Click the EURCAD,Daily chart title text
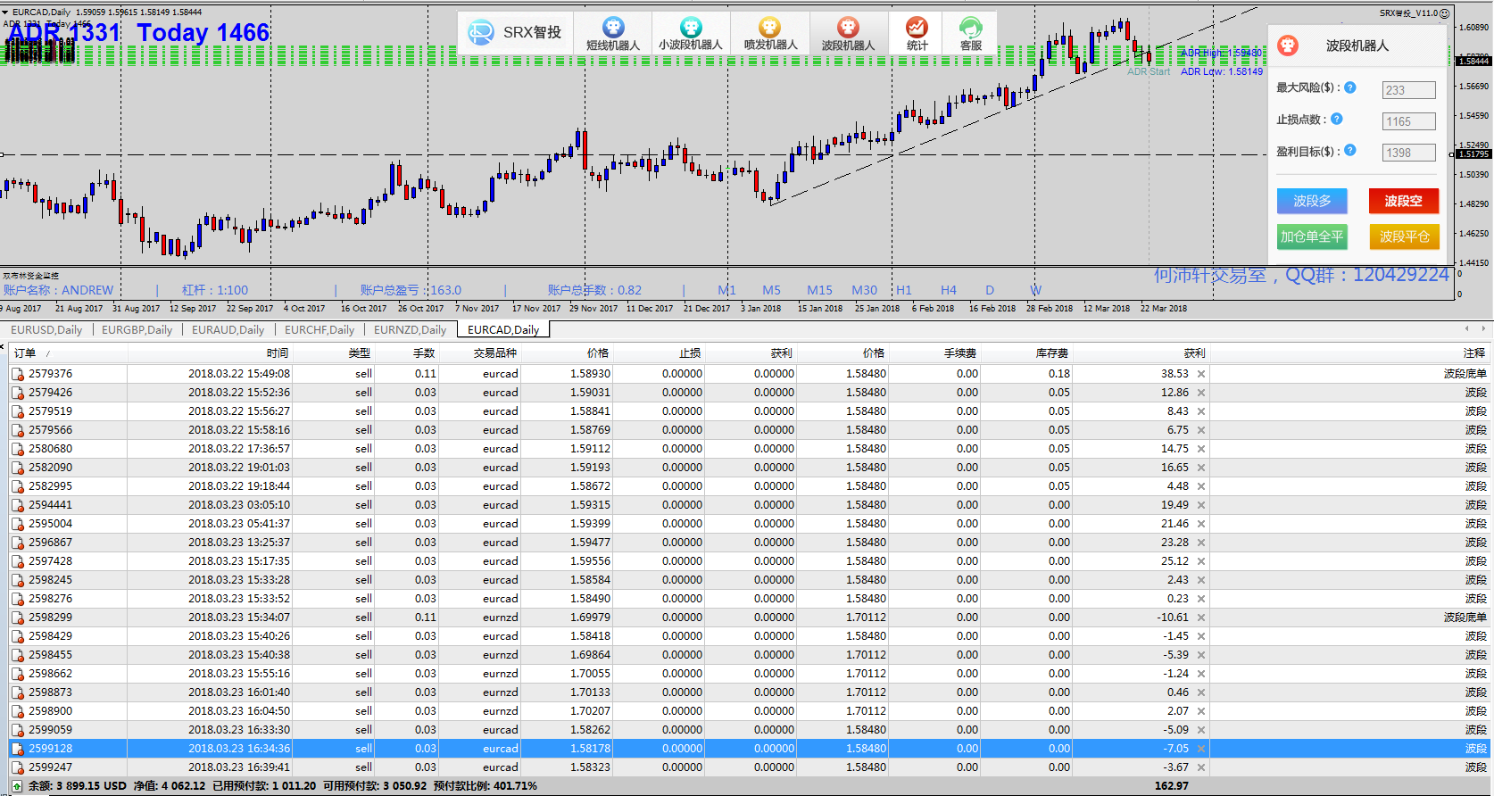Screen dimensions: 1494x796 41,12
